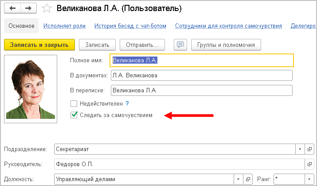Switch to the Основное tab
Viewport: 317px width, 186px height.
(x=21, y=26)
